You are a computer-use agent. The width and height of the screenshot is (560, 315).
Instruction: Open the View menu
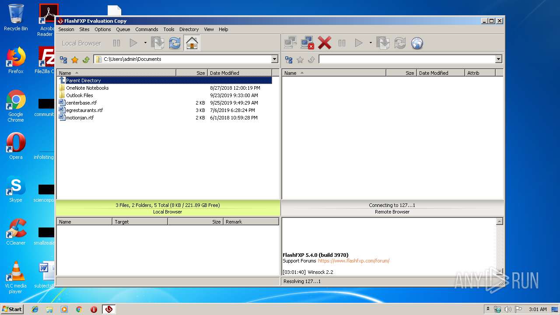point(209,29)
